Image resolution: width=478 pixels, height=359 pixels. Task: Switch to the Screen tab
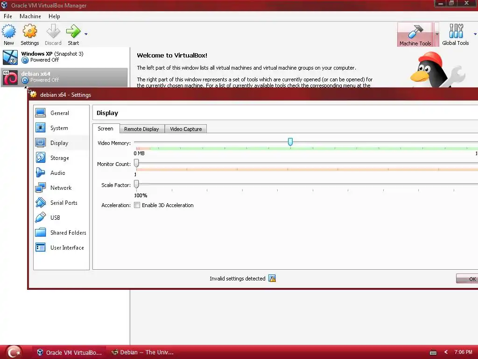pyautogui.click(x=105, y=129)
